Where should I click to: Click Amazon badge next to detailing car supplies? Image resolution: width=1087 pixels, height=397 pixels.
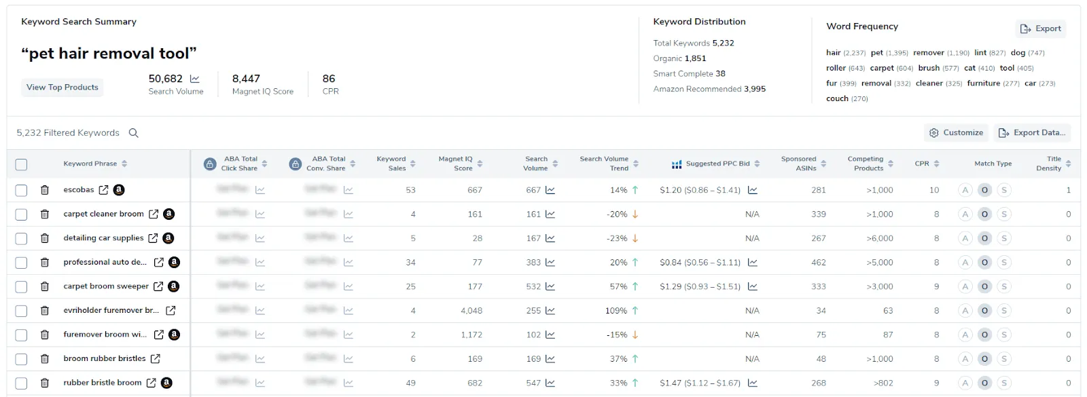[168, 238]
